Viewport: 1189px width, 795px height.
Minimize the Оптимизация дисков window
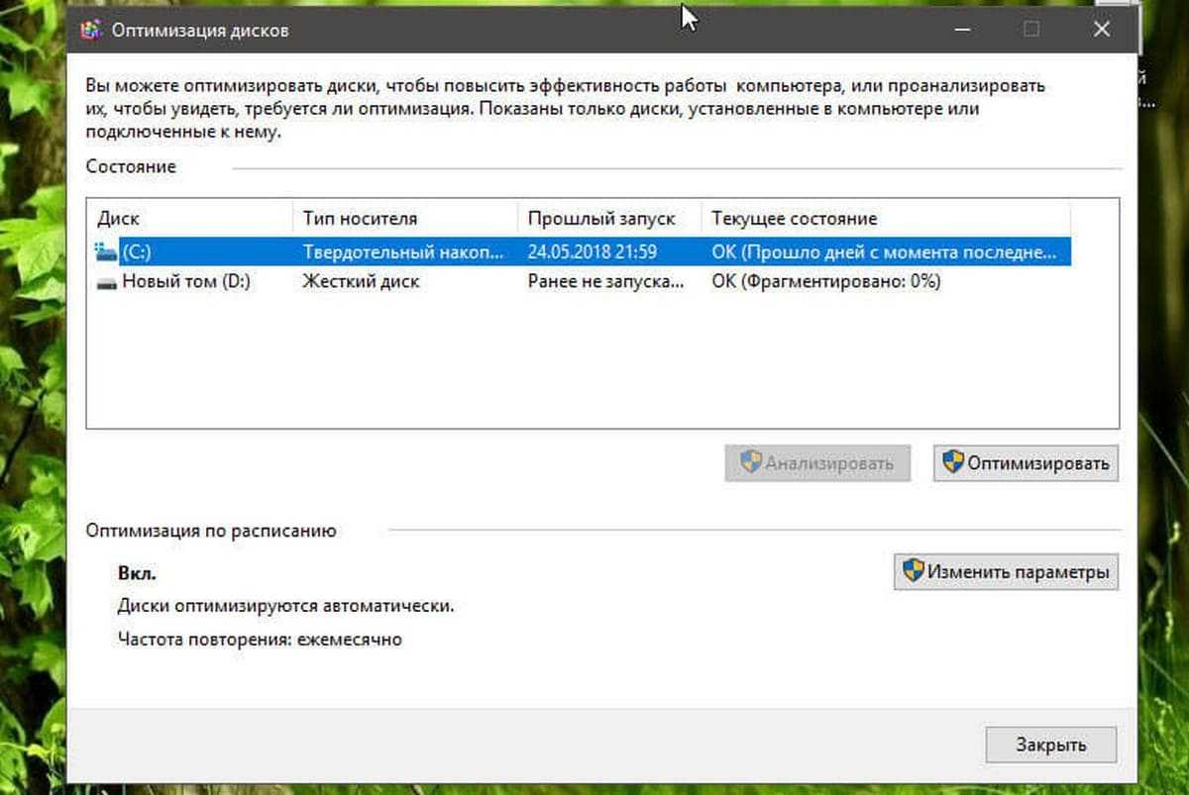tap(961, 30)
